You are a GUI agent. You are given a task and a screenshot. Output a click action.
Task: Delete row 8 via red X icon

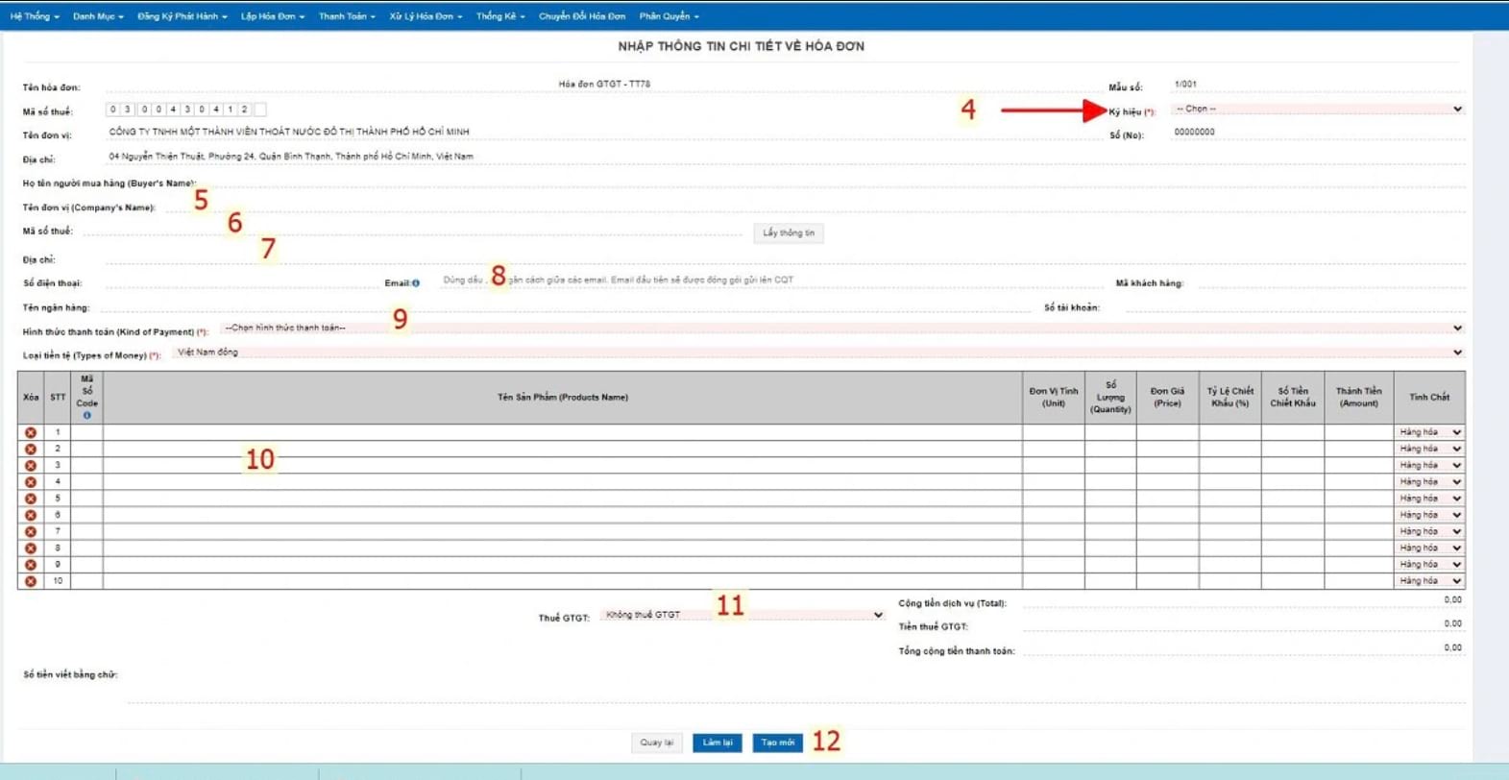(x=31, y=548)
